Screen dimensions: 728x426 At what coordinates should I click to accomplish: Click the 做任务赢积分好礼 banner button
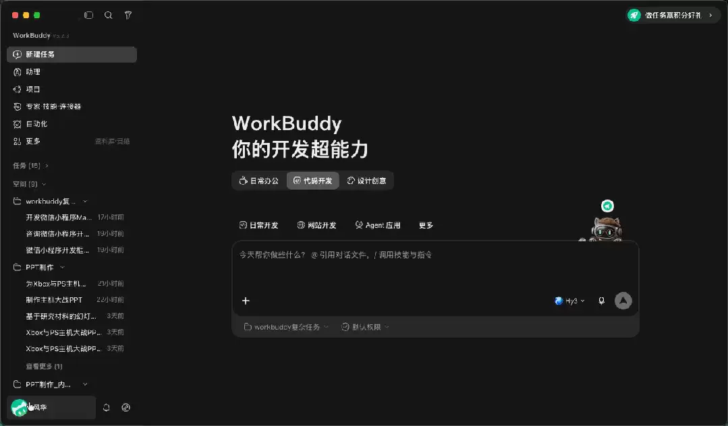672,16
